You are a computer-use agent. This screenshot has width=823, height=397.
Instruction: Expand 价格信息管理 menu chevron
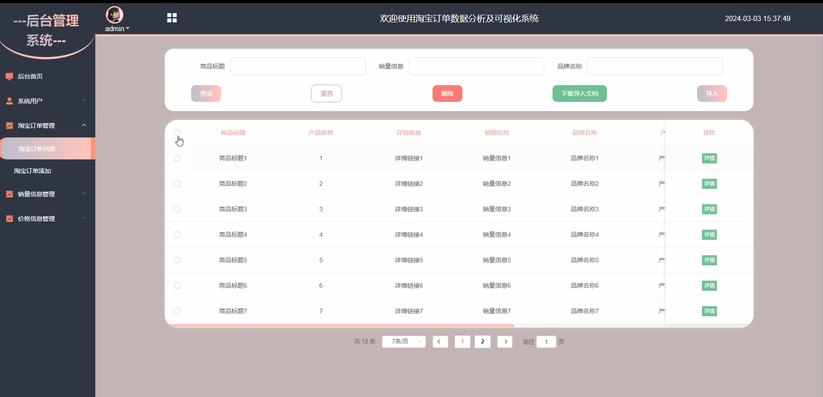[84, 218]
